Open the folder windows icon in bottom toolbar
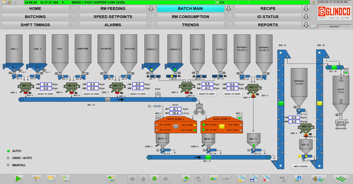Image resolution: width=353 pixels, height=184 pixels. (x=242, y=179)
